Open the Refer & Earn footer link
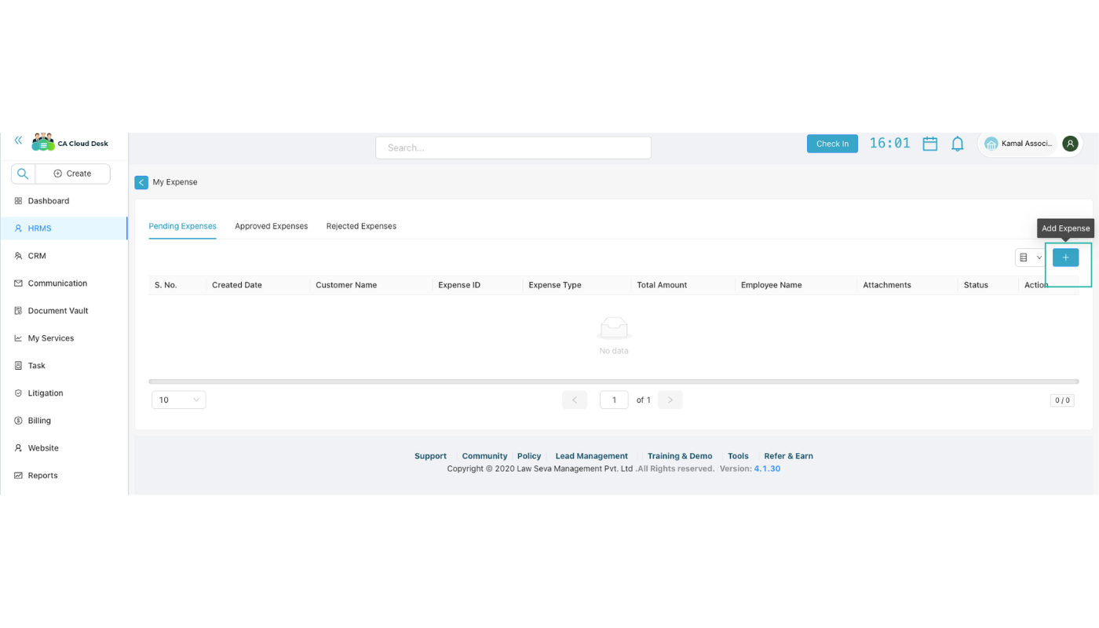 point(788,455)
